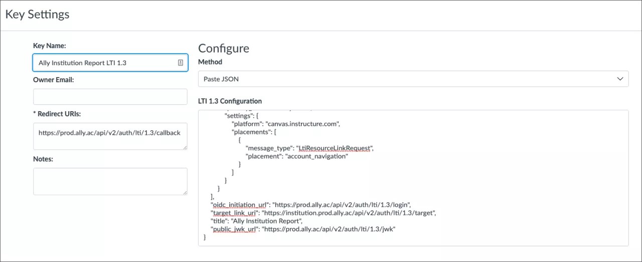
Task: Click the LTI 1.3 Configuration label
Action: pos(230,101)
